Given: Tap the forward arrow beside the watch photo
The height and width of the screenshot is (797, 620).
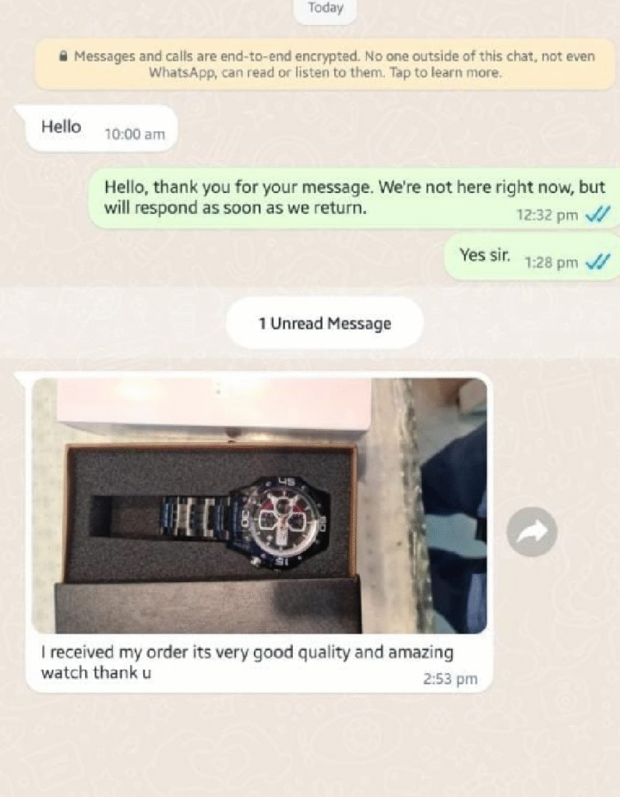Looking at the screenshot, I should click(x=531, y=532).
